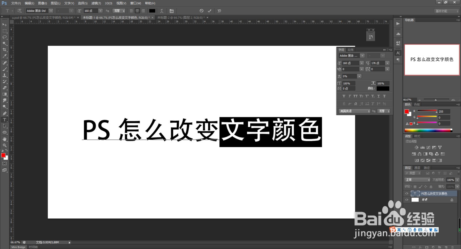Open the 文件(F) menu
Viewport: 461px width, 249px height.
click(16, 3)
